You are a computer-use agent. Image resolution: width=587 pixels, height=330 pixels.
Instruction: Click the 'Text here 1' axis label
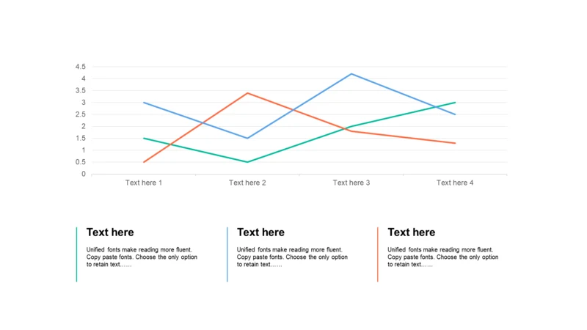click(x=143, y=183)
